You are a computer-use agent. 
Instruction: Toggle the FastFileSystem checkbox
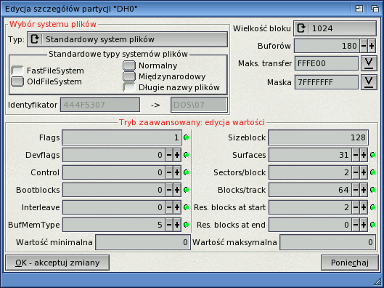pos(17,71)
